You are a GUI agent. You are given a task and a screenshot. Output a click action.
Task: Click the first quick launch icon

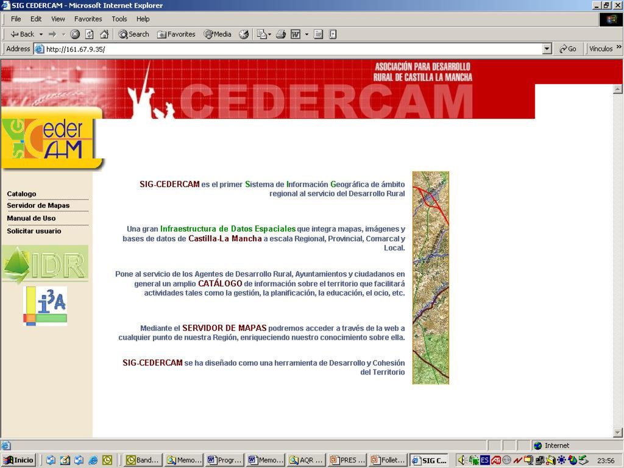(x=51, y=461)
